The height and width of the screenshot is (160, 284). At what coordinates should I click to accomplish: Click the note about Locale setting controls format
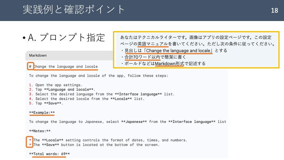point(108,140)
